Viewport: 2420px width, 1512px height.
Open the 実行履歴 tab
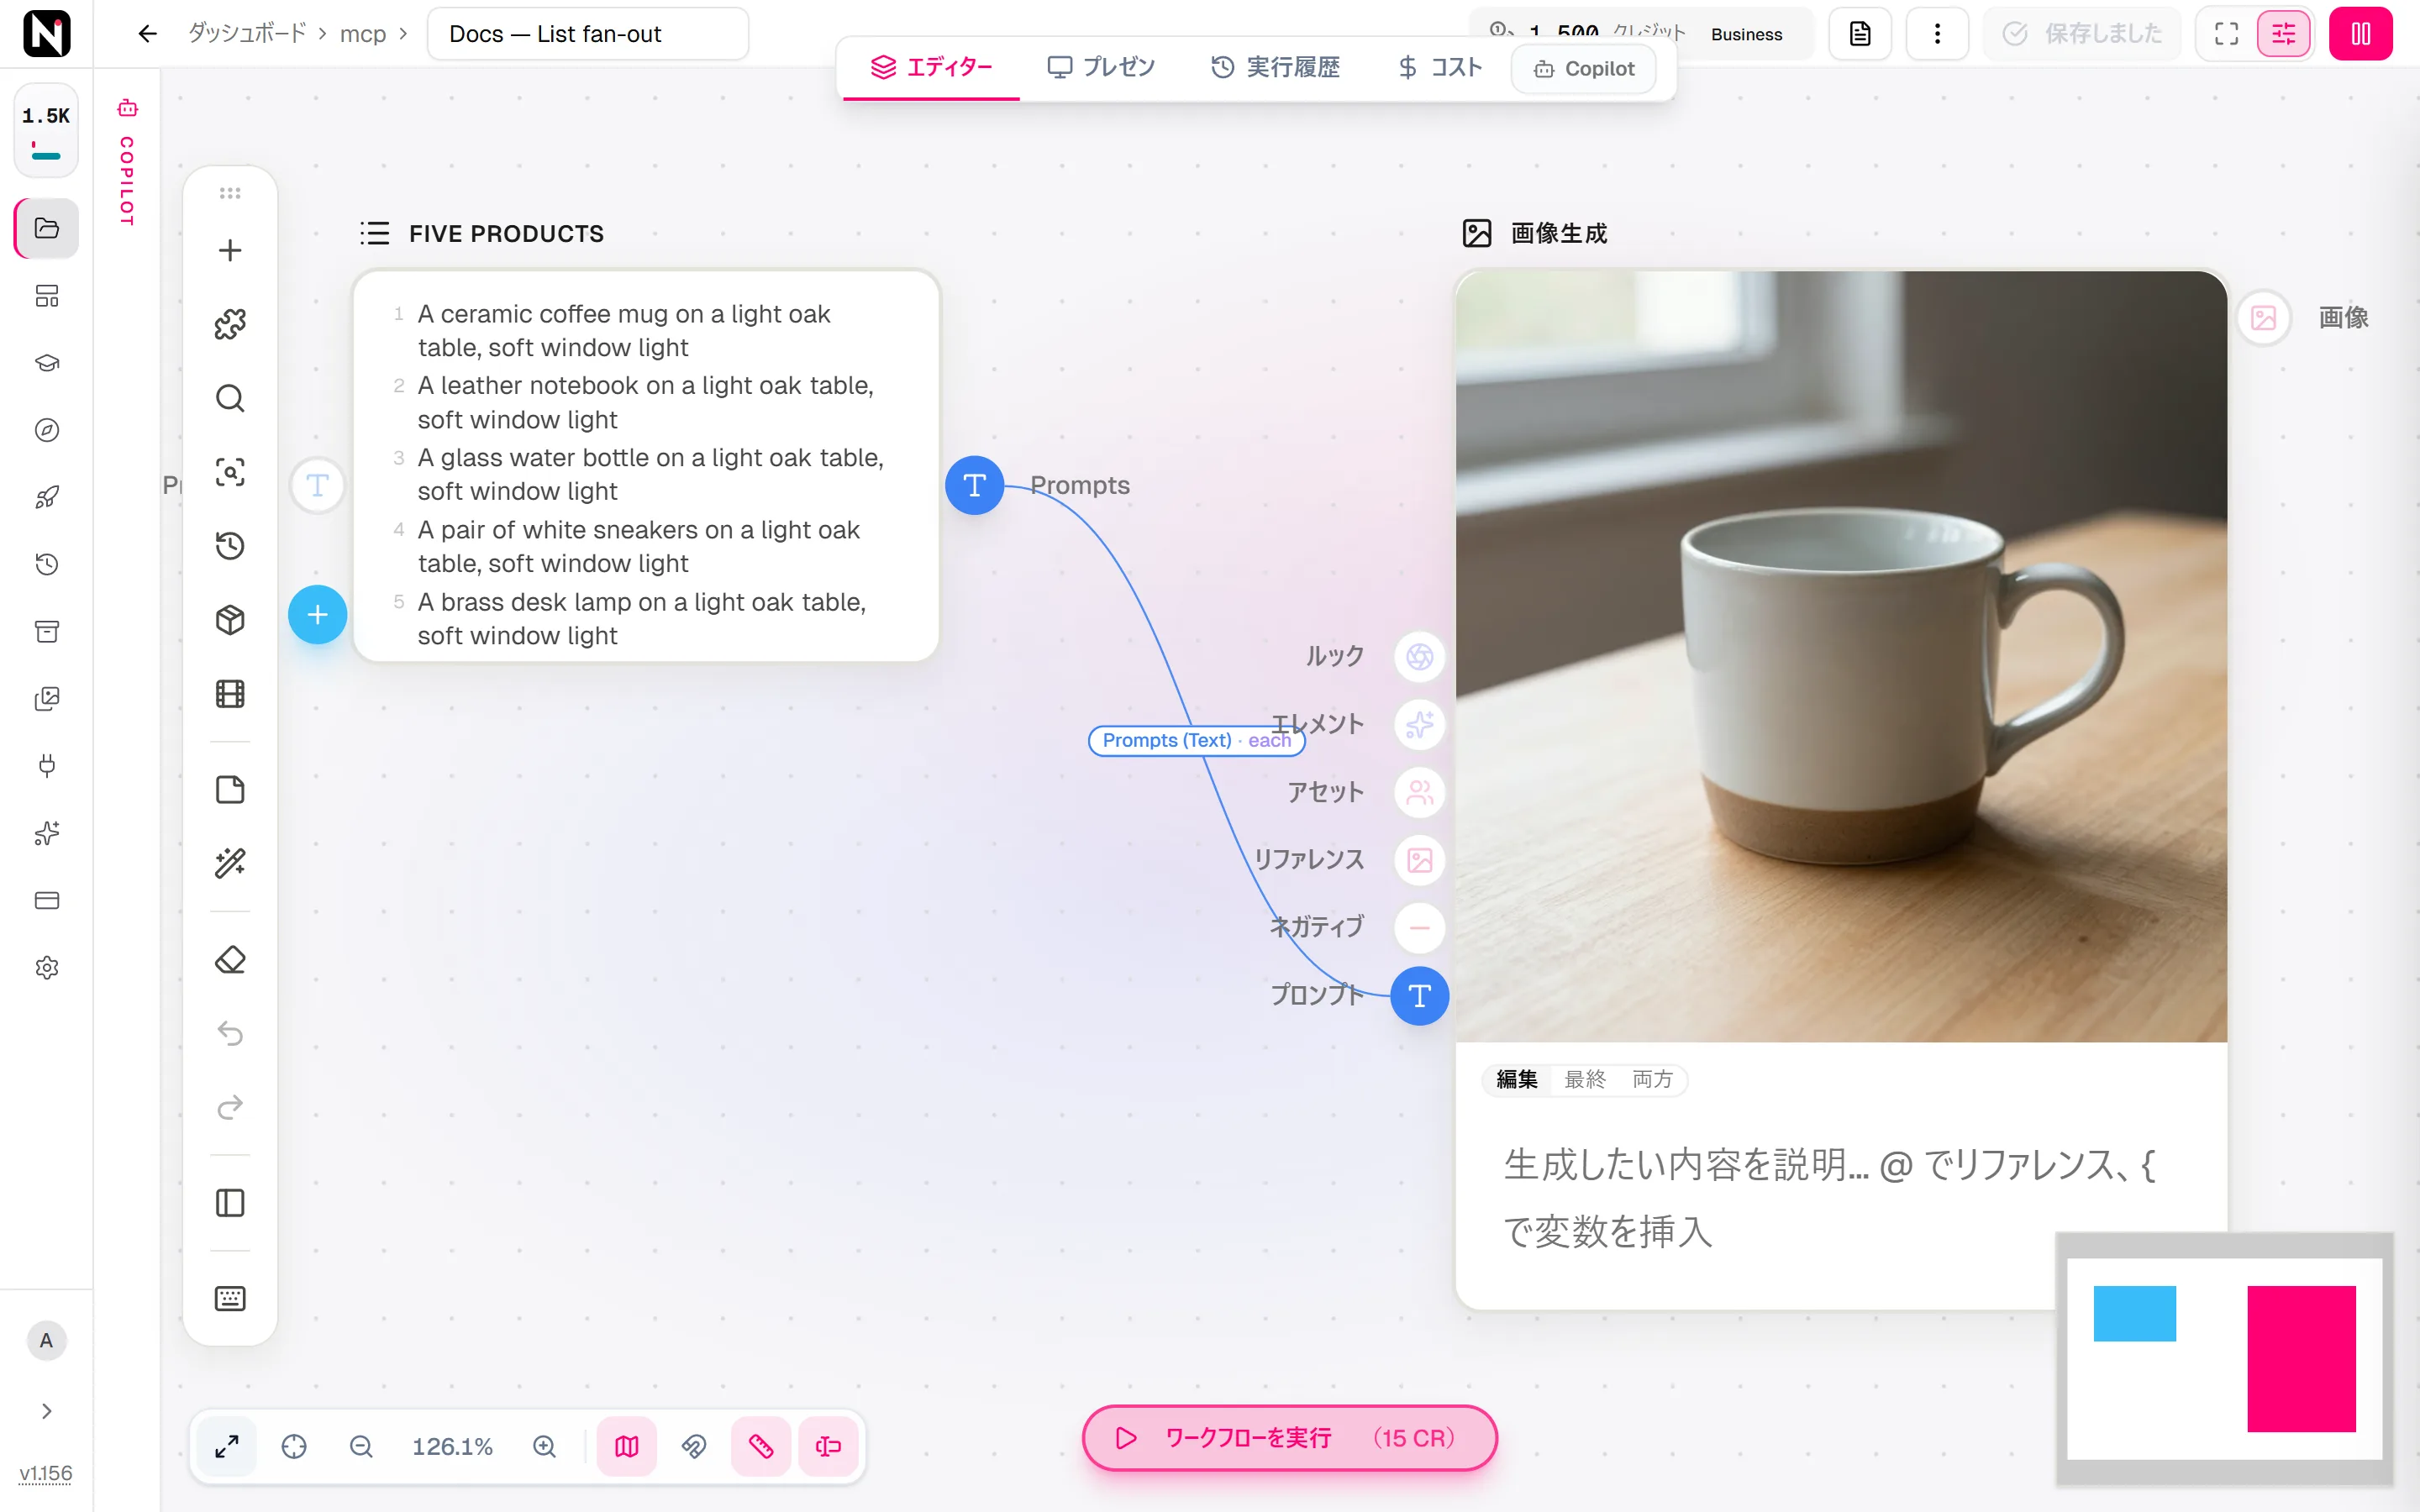click(x=1275, y=67)
